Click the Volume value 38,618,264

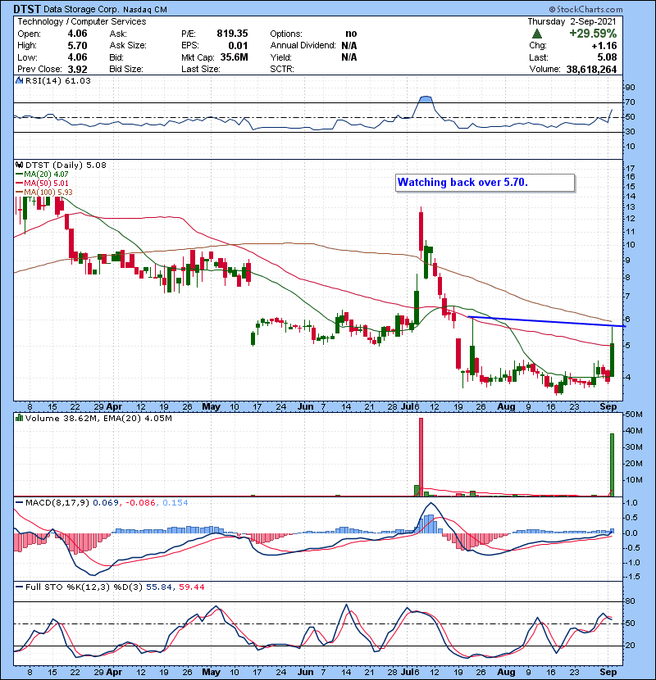[x=591, y=70]
